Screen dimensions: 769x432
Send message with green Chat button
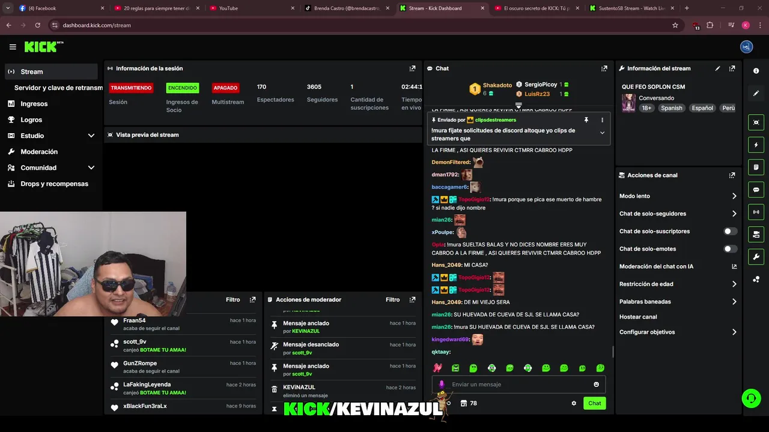pyautogui.click(x=594, y=403)
